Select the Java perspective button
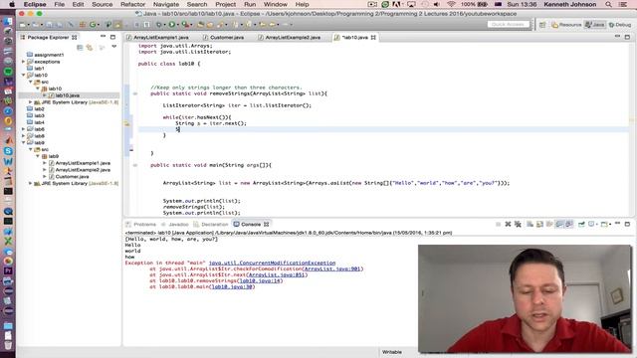 point(594,25)
